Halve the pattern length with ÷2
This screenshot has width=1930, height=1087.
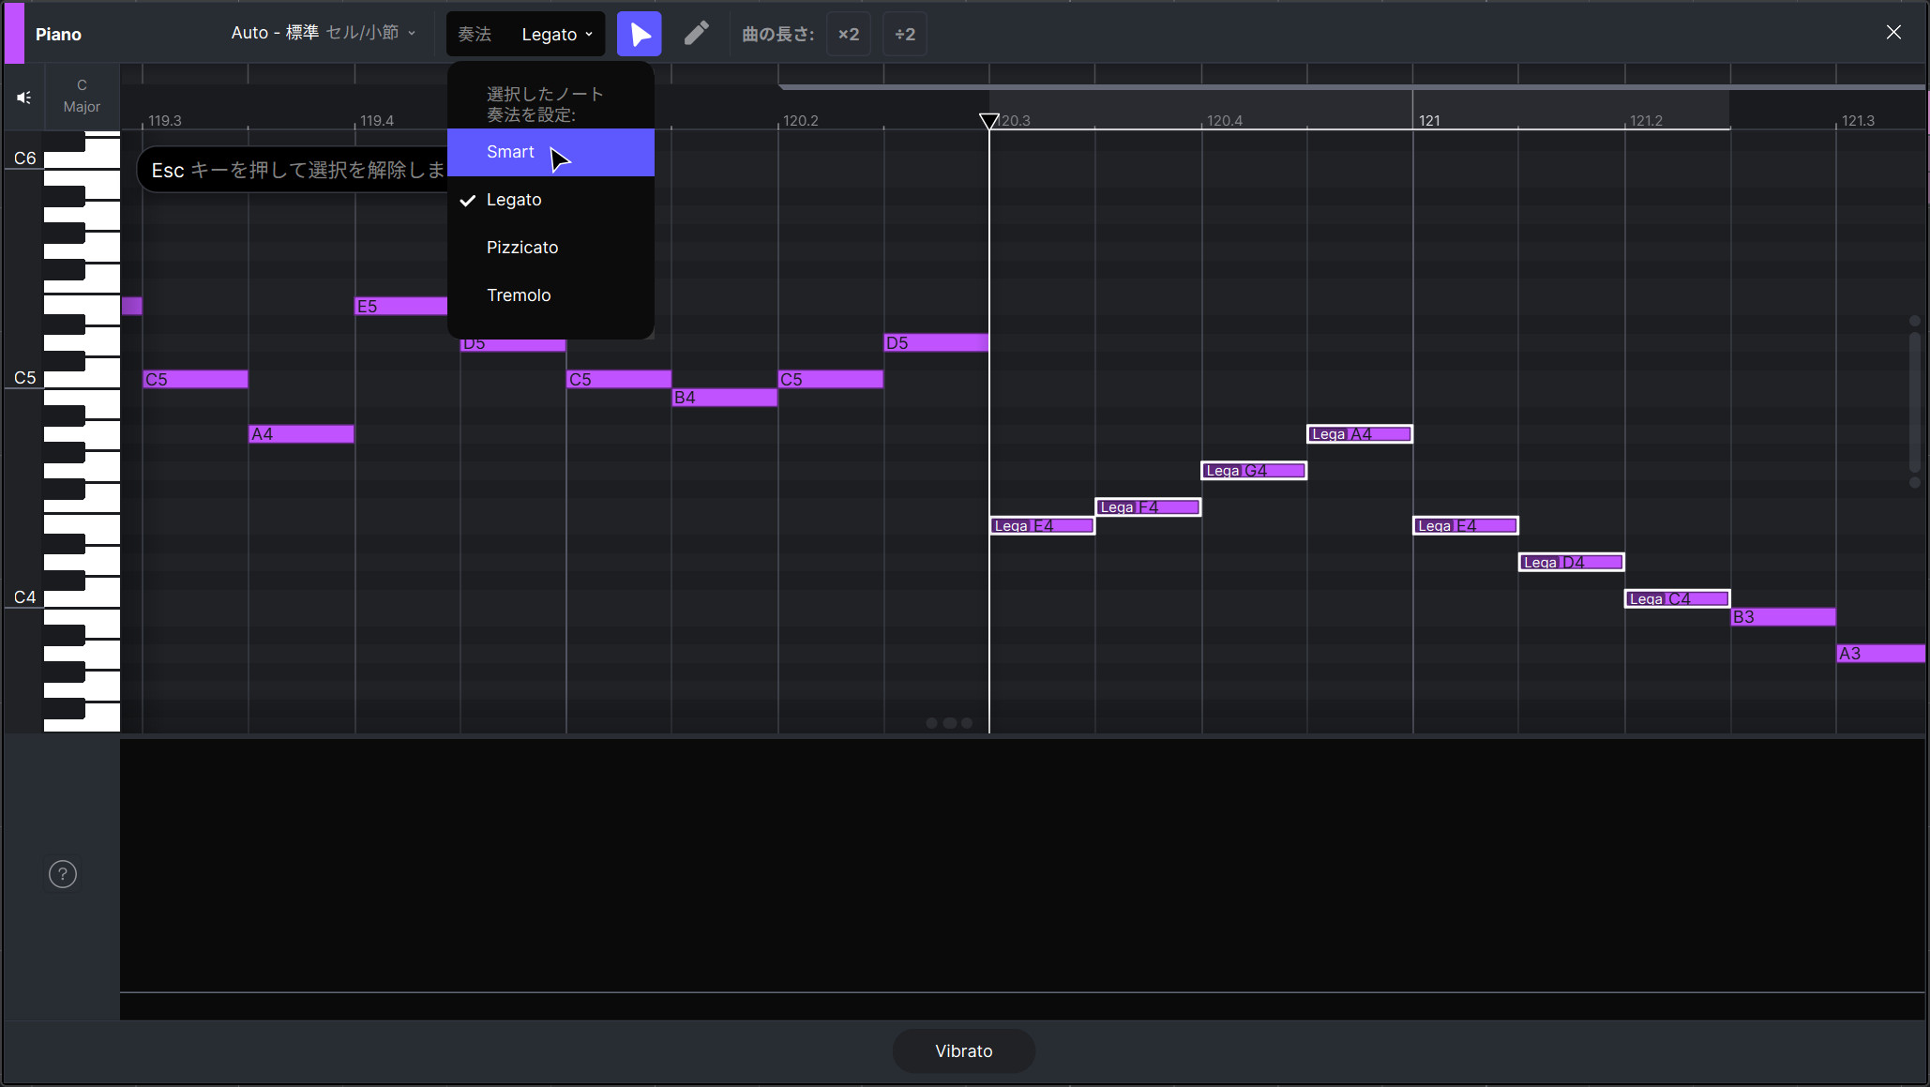point(905,35)
